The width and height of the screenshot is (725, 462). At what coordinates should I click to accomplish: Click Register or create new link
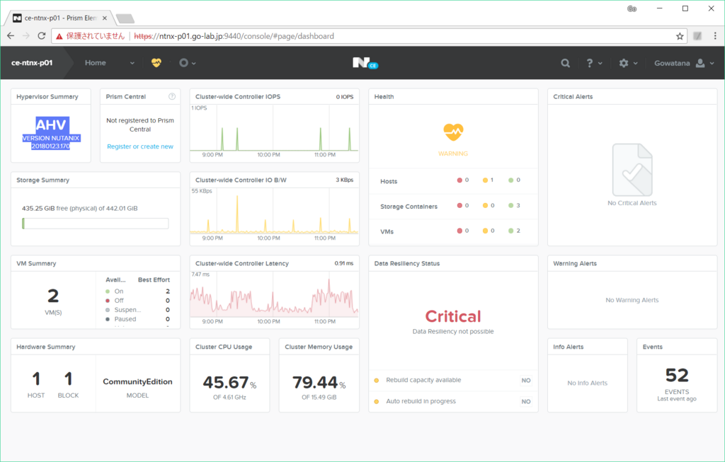pos(140,146)
